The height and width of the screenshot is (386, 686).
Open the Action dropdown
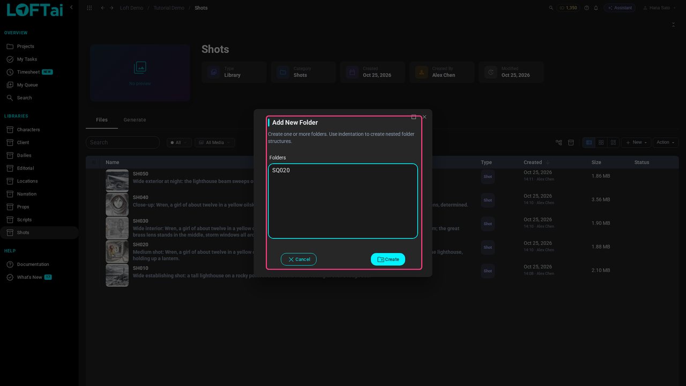[666, 143]
